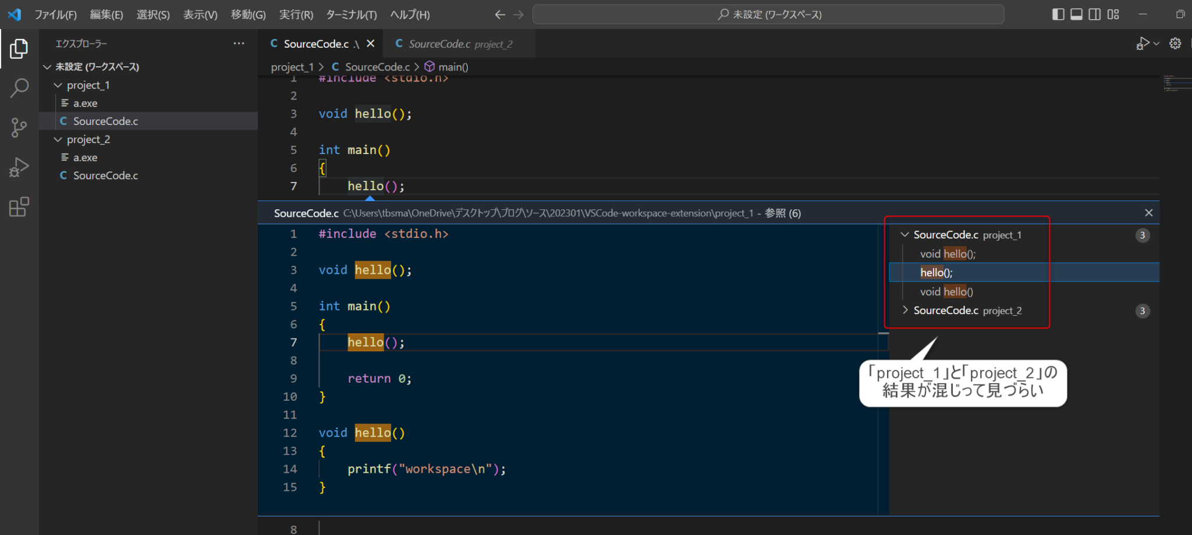This screenshot has width=1192, height=535.
Task: Open Explorer more actions menu
Action: [x=239, y=42]
